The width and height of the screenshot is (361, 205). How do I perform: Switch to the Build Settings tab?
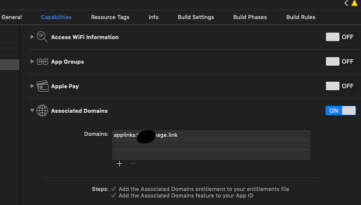click(x=196, y=17)
